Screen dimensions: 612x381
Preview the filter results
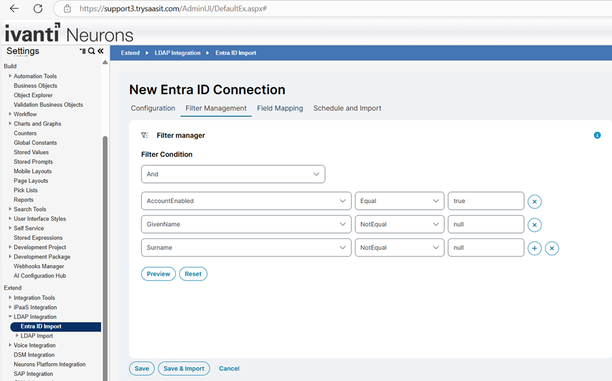click(158, 274)
